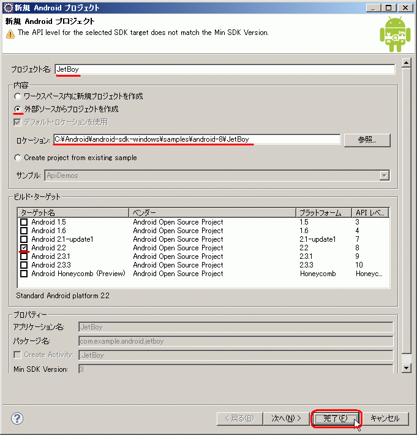Select '外部ソースからプロジェクトを作成' radio button
The width and height of the screenshot is (417, 435).
[18, 109]
